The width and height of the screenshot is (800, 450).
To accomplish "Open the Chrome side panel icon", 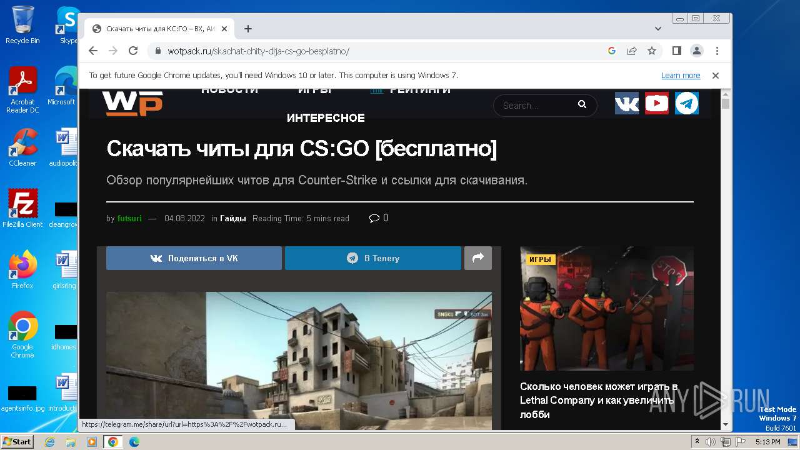I will coord(676,51).
